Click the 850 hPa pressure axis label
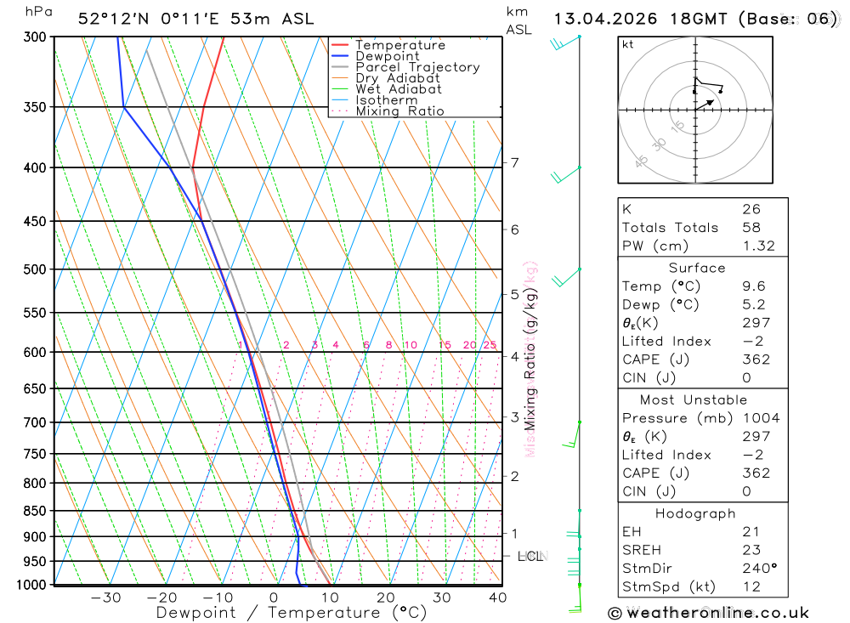This screenshot has height=623, width=850. (35, 511)
